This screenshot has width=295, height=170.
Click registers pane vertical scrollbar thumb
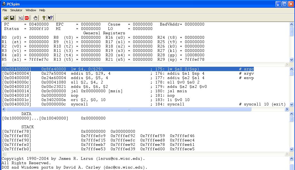[x=291, y=31]
